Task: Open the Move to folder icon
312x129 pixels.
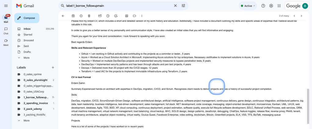Action: point(127,16)
